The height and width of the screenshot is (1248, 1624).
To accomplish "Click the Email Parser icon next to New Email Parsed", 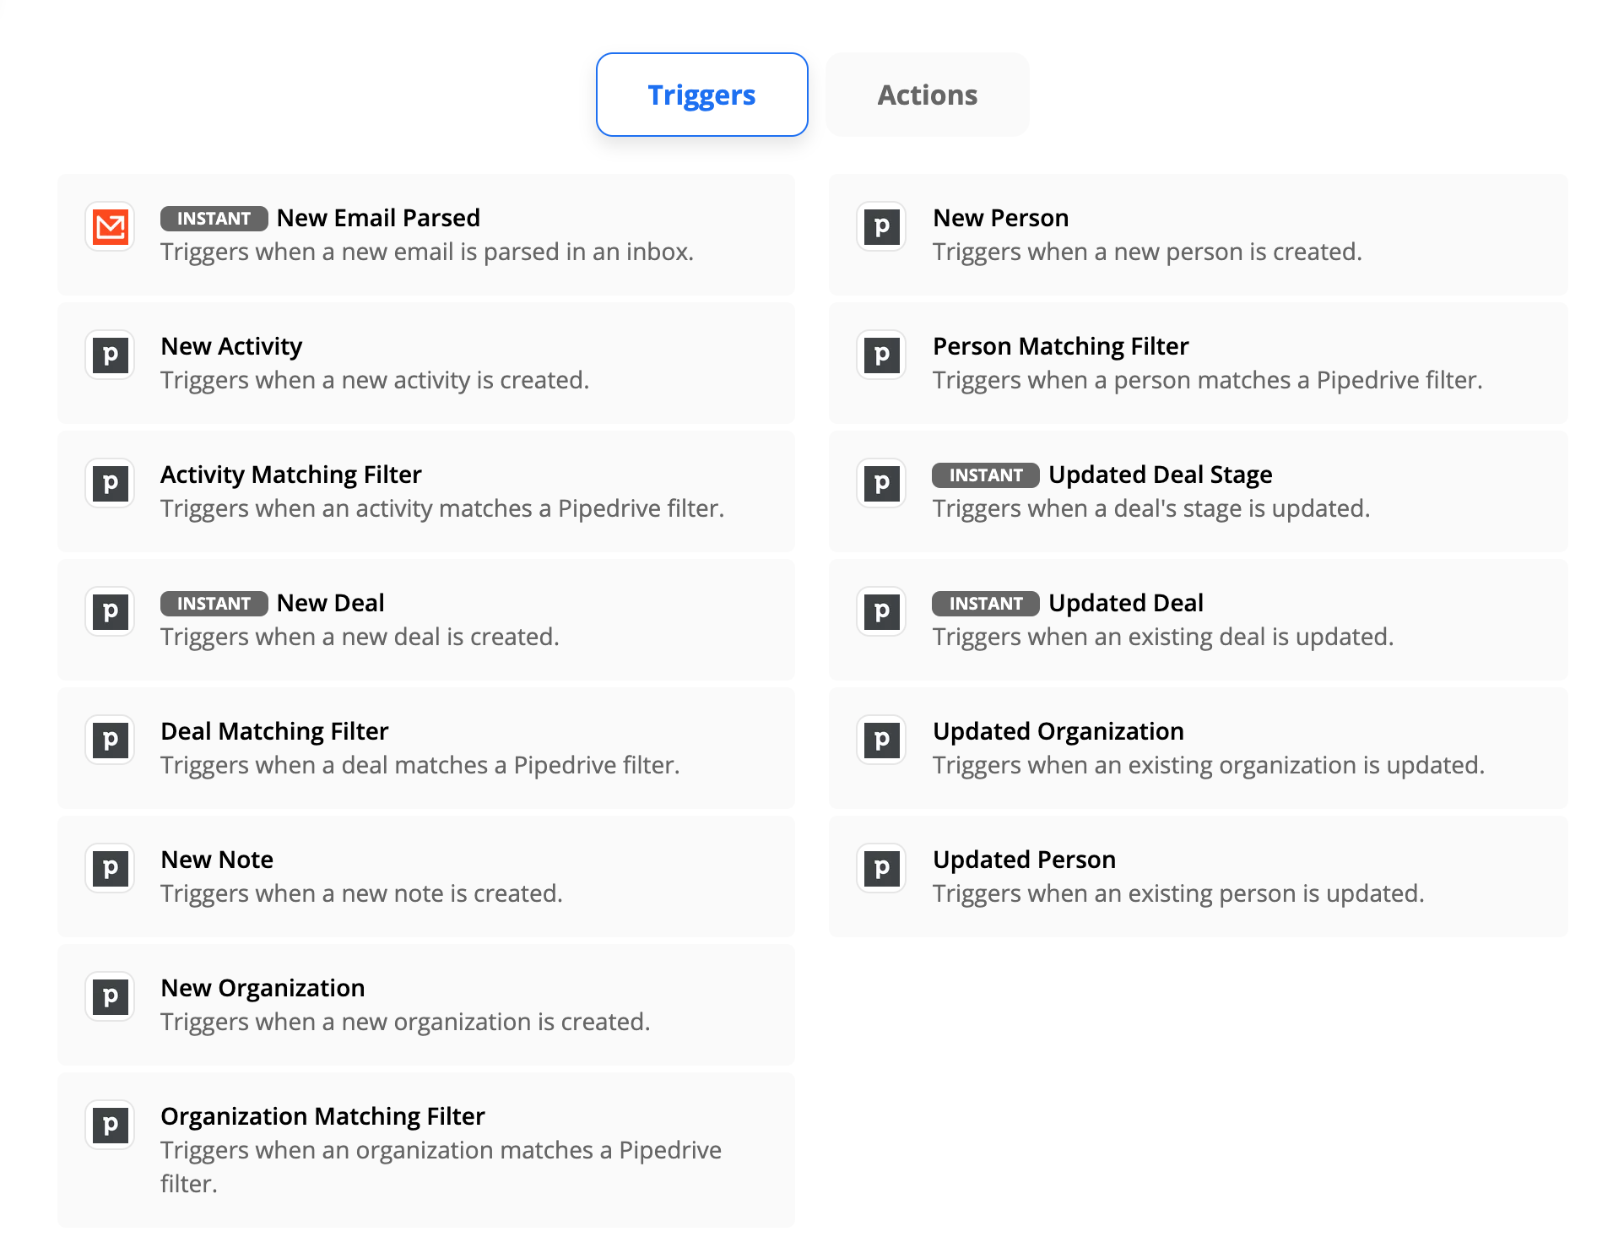I will point(109,226).
